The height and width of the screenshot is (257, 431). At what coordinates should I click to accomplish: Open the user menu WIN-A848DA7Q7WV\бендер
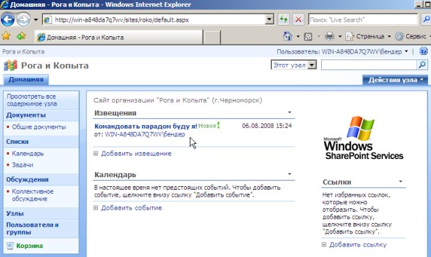(343, 51)
